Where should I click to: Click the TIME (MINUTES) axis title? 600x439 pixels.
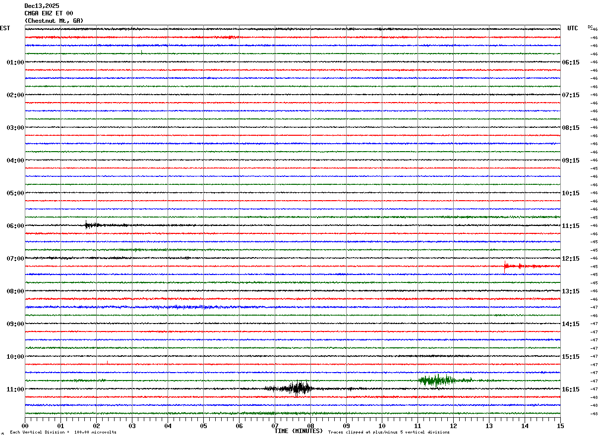(x=299, y=431)
